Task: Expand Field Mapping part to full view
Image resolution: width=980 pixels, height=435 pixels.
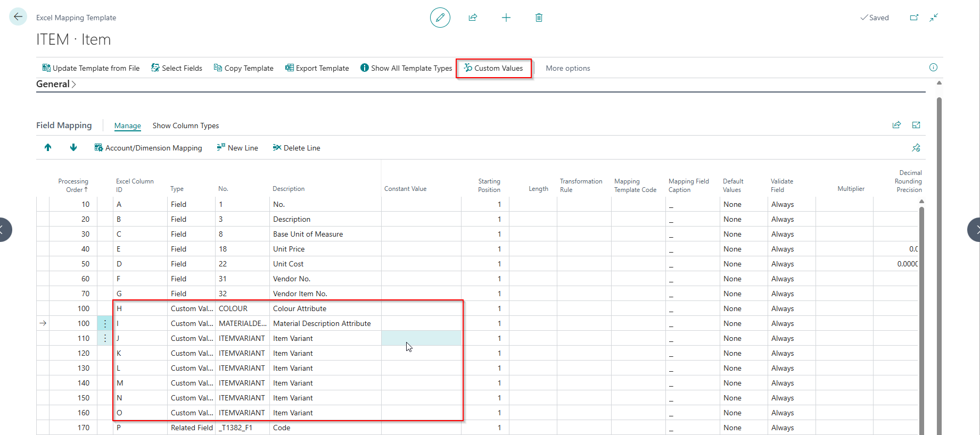Action: [916, 125]
